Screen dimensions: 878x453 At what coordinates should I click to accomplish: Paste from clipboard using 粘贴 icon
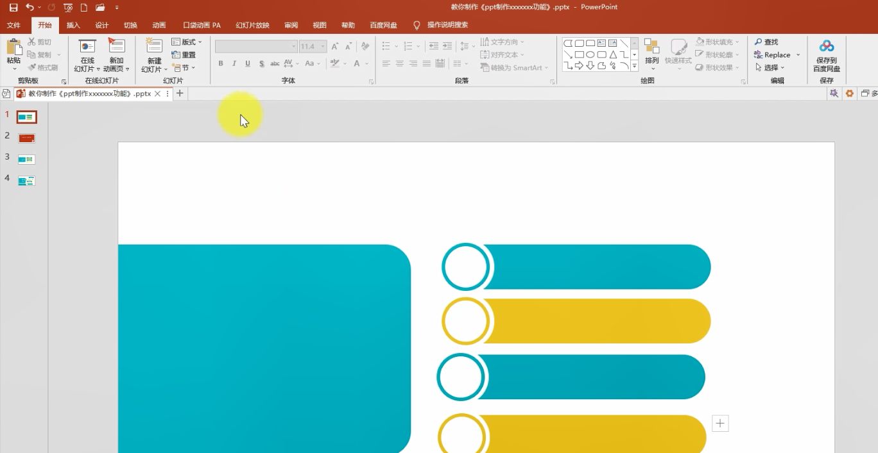(13, 47)
